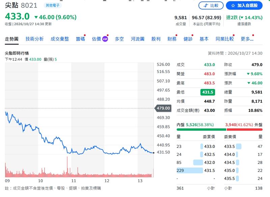Open the 財務 tab
The height and width of the screenshot is (197, 270).
[172, 39]
